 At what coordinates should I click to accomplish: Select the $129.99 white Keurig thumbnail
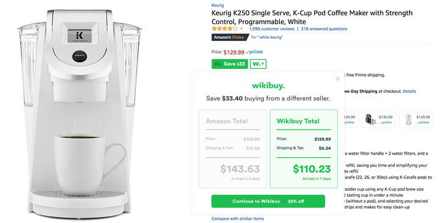pyautogui.click(x=416, y=120)
